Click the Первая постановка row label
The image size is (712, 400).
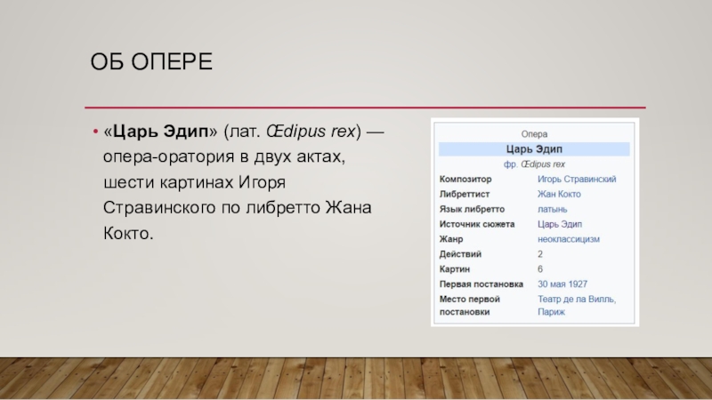[x=481, y=284]
